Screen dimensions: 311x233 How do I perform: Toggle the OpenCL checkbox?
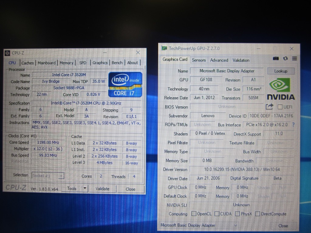click(x=194, y=214)
